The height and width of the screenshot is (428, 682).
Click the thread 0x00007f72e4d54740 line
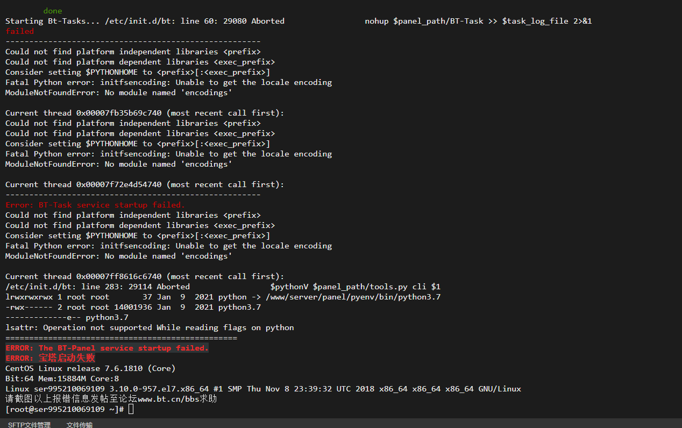[145, 184]
